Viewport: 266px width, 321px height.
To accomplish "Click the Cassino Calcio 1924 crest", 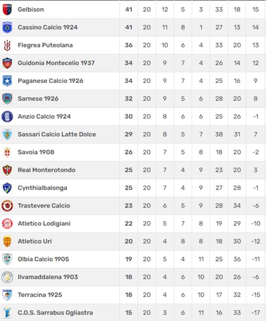I will (x=7, y=27).
